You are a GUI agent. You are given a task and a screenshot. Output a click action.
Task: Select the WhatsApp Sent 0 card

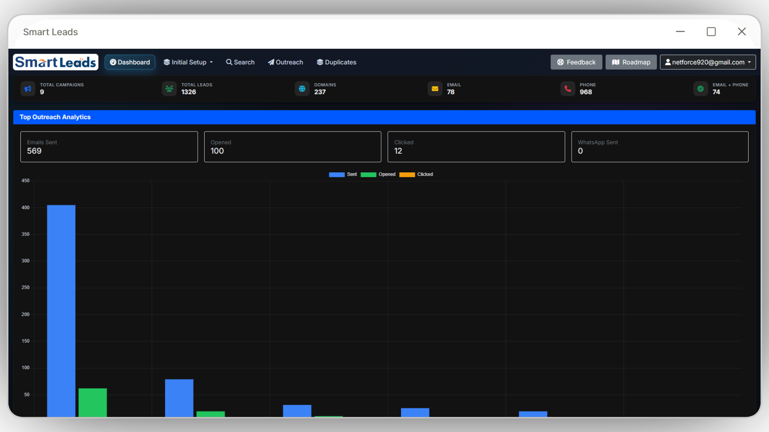coord(660,147)
